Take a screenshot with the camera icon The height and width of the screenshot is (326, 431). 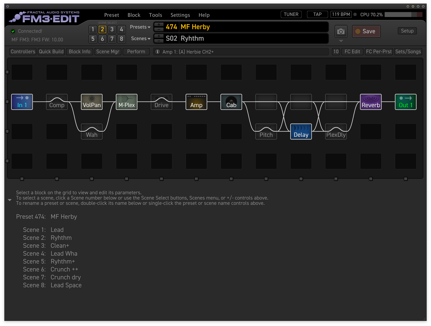tap(341, 31)
